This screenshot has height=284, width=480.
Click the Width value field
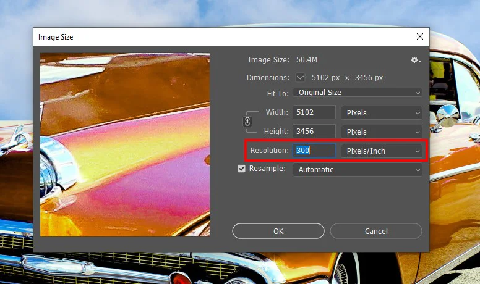314,112
